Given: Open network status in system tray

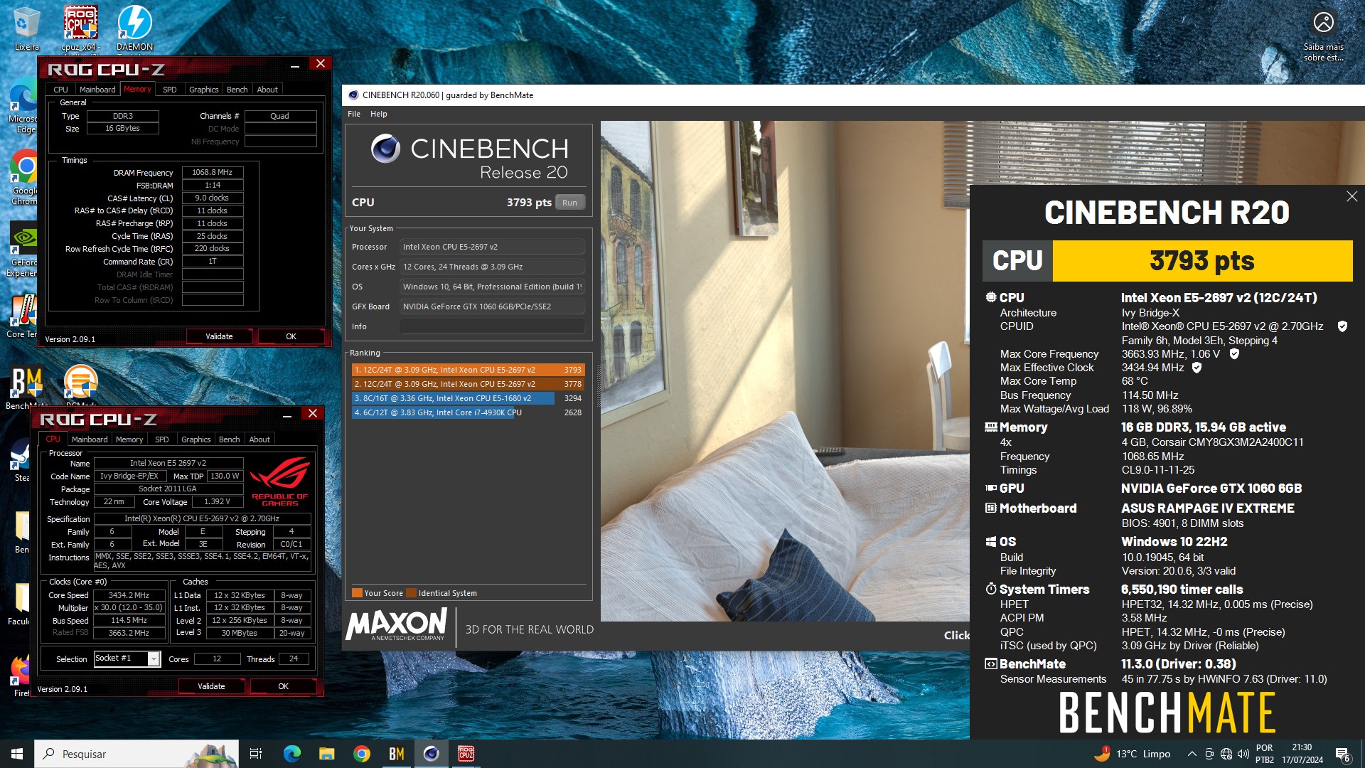Looking at the screenshot, I should [1226, 754].
